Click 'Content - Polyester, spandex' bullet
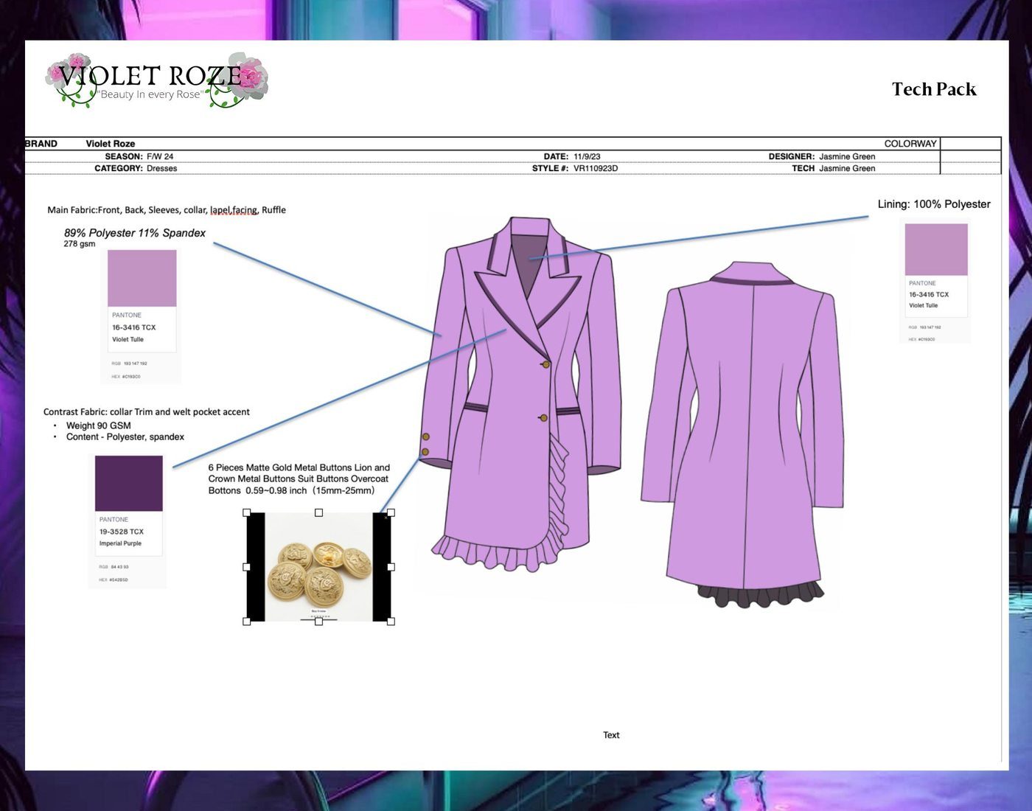Screen dimensions: 1032x811 (x=125, y=437)
